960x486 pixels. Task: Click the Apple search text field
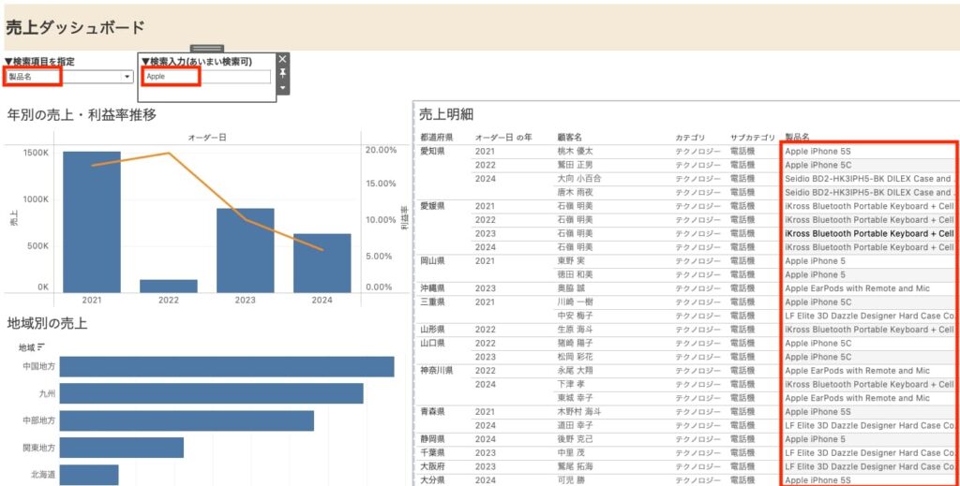click(206, 77)
